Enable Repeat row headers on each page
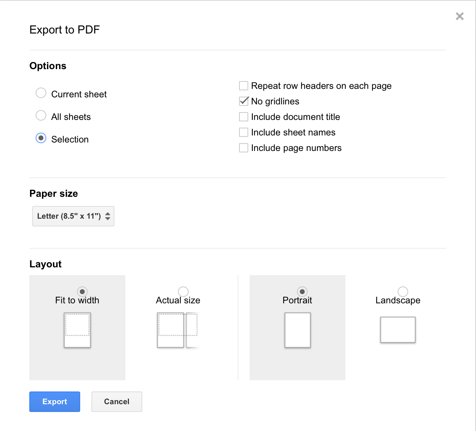The image size is (476, 431). [244, 86]
